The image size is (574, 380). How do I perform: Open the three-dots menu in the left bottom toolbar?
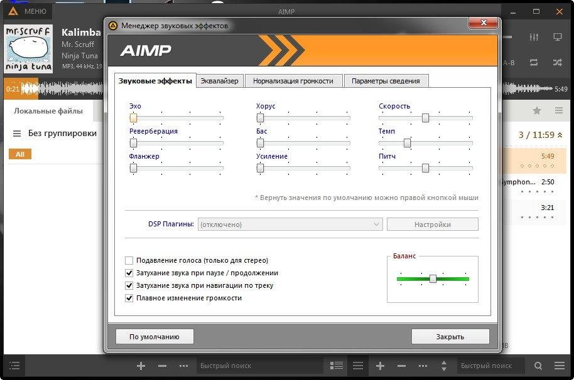184,366
